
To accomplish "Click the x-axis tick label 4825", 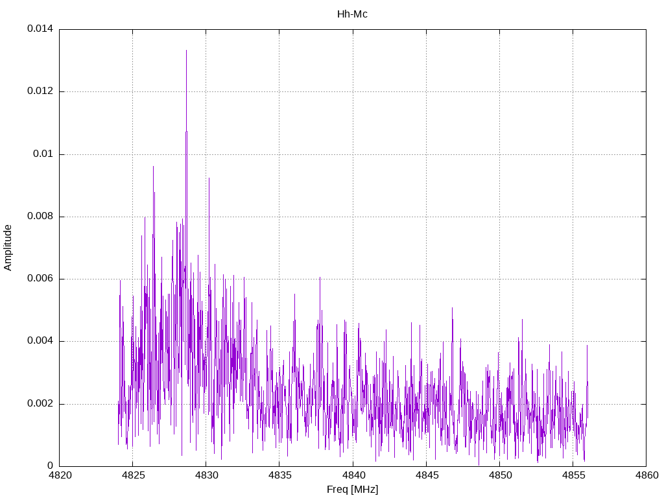I will (133, 475).
